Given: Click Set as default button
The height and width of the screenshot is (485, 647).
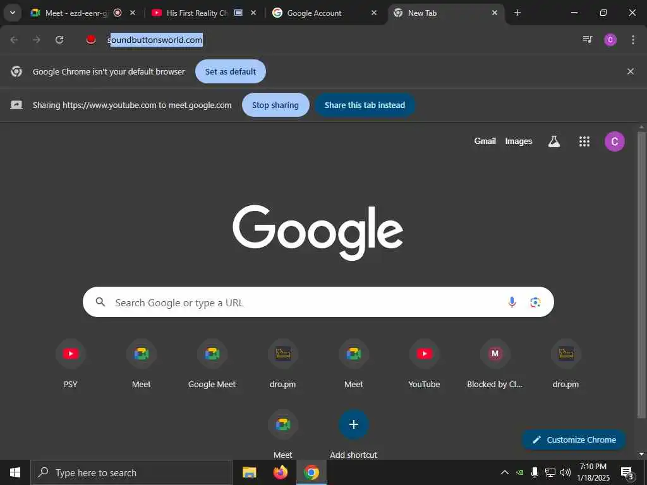Looking at the screenshot, I should pos(230,71).
